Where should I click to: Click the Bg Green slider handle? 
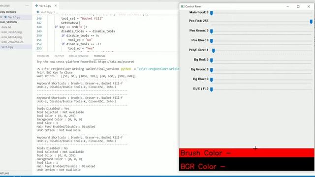211,70
